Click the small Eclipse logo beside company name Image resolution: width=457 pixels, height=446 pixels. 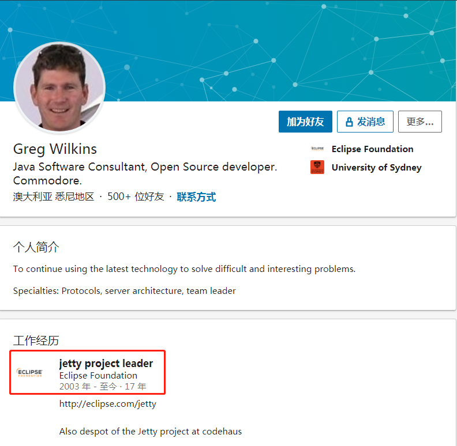pos(317,149)
